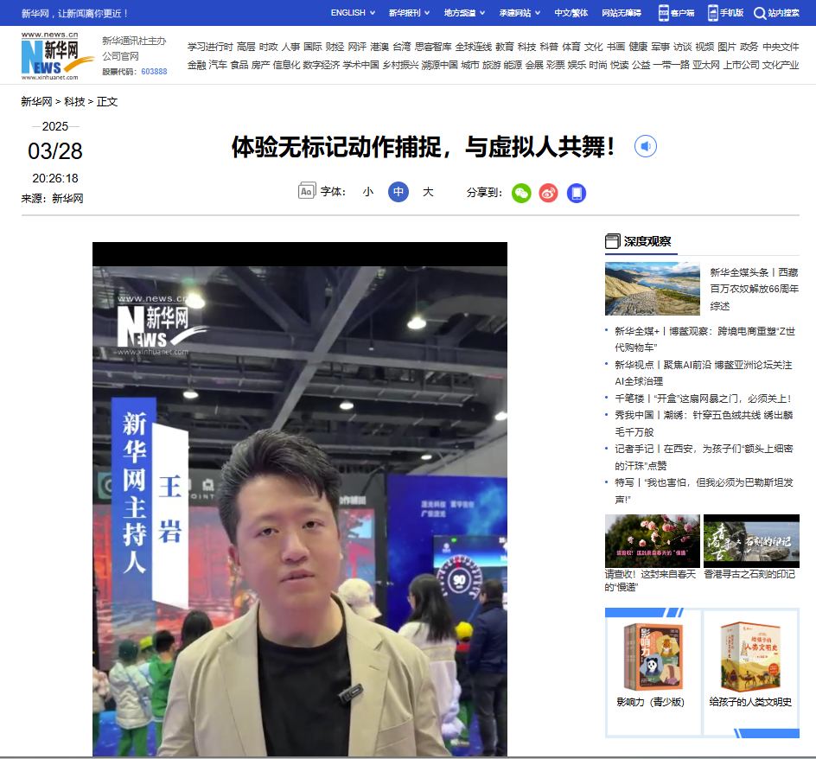Open the 军事 channel
This screenshot has width=816, height=759.
click(x=660, y=47)
